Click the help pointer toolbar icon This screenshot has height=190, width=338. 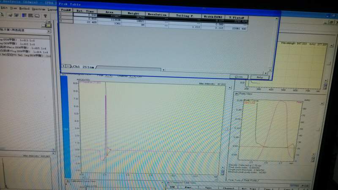[x=45, y=16]
